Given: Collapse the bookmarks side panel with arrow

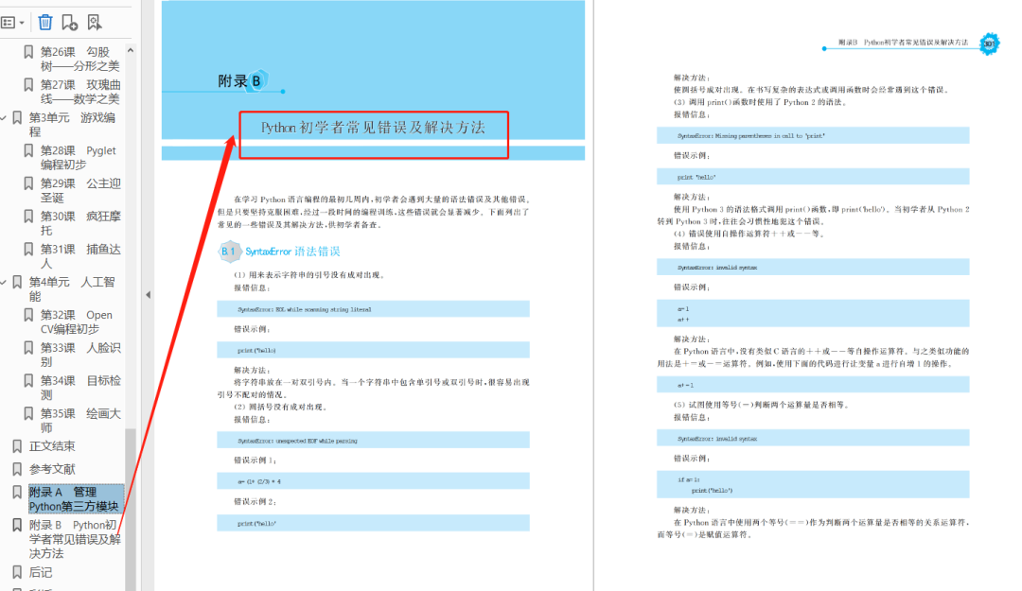Looking at the screenshot, I should click(148, 294).
